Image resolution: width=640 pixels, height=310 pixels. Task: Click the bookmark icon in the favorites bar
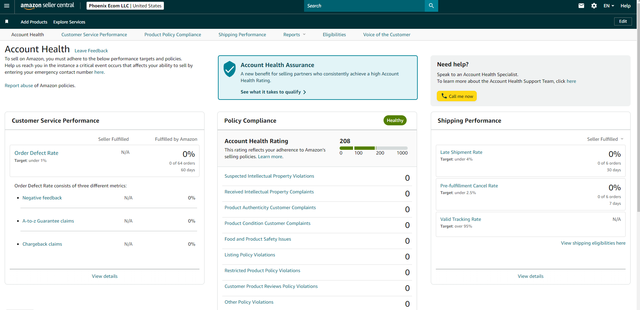7,22
